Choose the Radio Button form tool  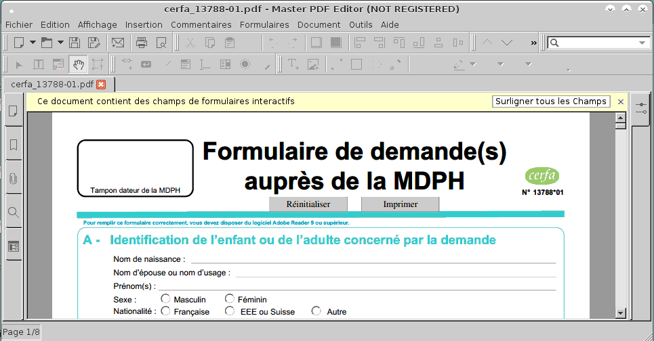[x=245, y=64]
